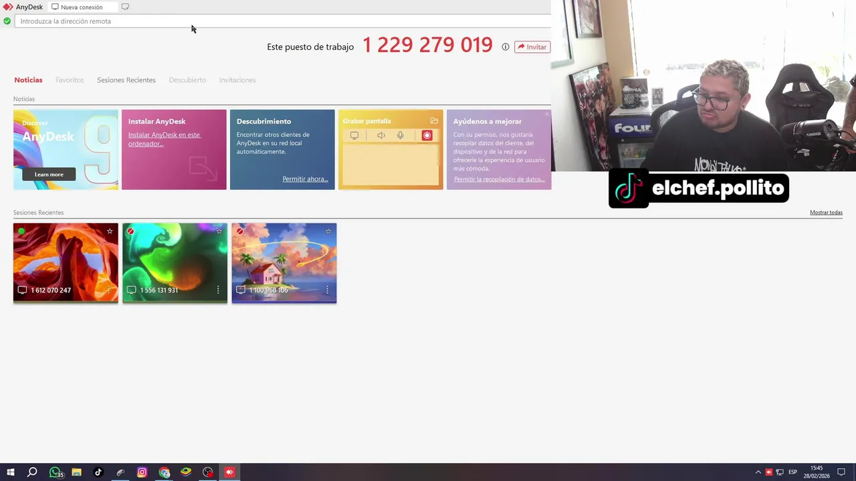Close the Ayúdenos a mejorar card
The width and height of the screenshot is (856, 481).
[x=547, y=114]
